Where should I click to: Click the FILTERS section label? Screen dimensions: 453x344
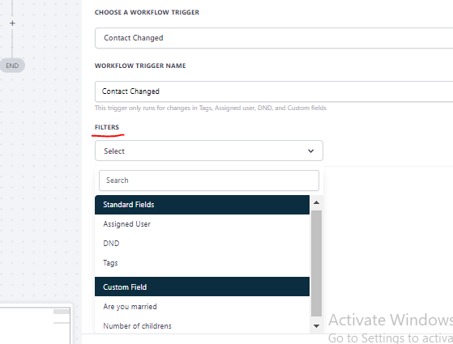coord(107,127)
